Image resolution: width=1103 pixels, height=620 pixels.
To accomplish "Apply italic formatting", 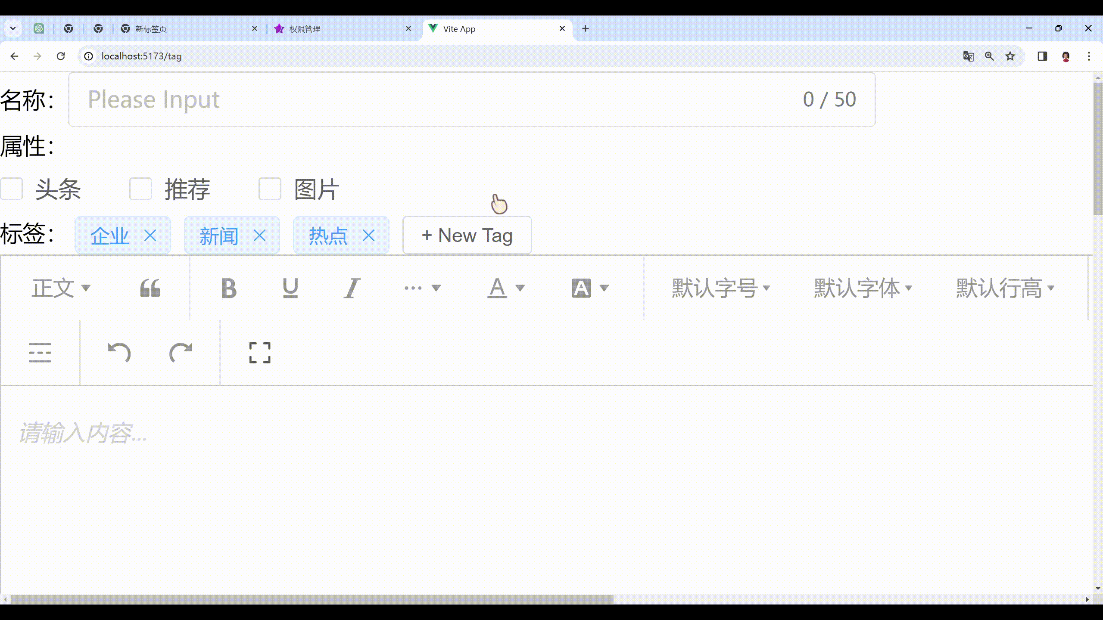I will pyautogui.click(x=352, y=288).
